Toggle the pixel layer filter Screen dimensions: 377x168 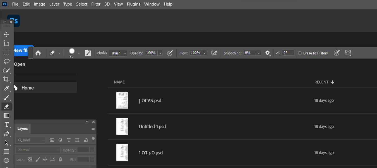52,140
